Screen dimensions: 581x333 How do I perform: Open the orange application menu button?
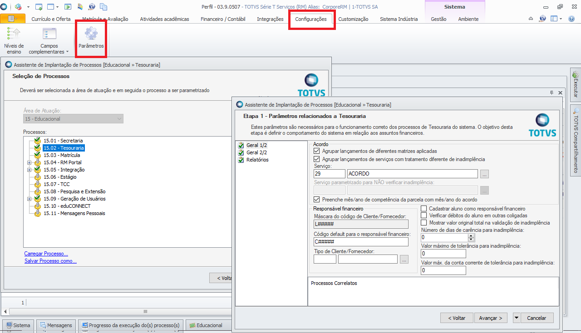pos(12,19)
